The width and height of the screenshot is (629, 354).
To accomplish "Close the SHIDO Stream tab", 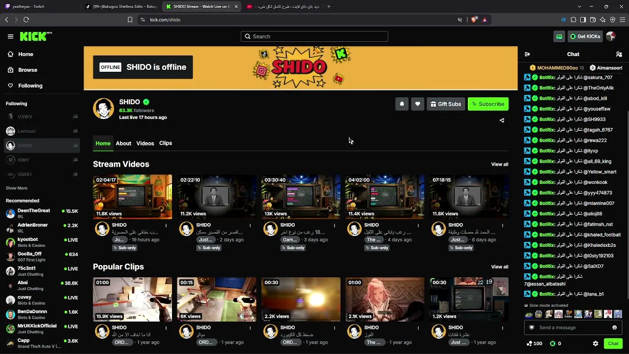I will click(x=236, y=6).
